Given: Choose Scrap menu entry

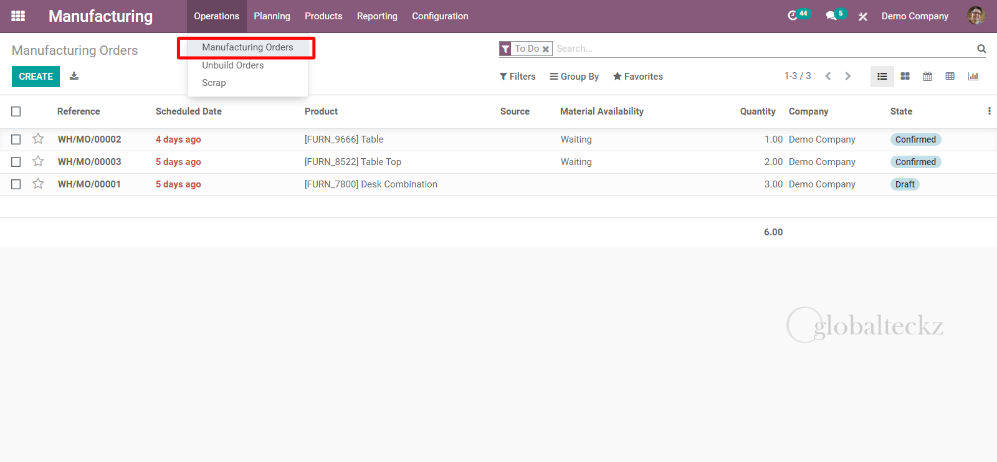Looking at the screenshot, I should pyautogui.click(x=214, y=83).
